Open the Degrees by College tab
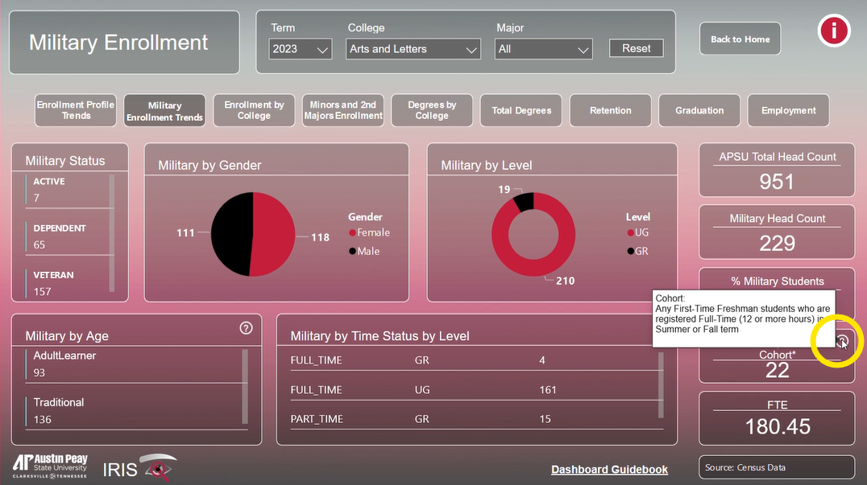This screenshot has width=867, height=485. tap(432, 110)
